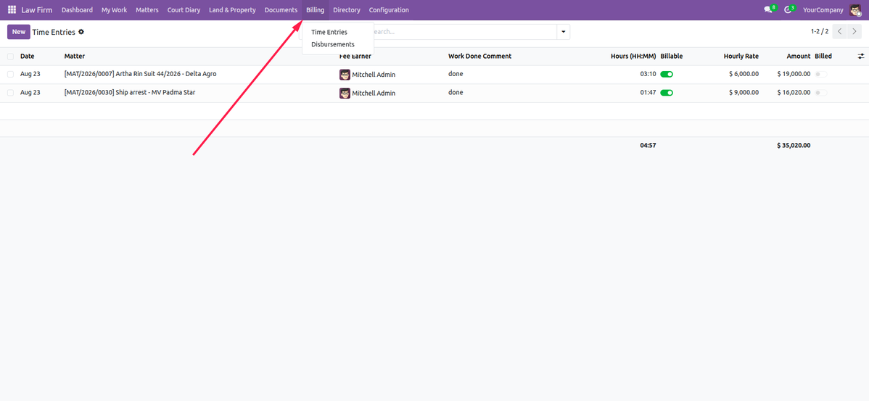Open the conversations chat icon with badge 8
This screenshot has height=401, width=869.
point(770,9)
